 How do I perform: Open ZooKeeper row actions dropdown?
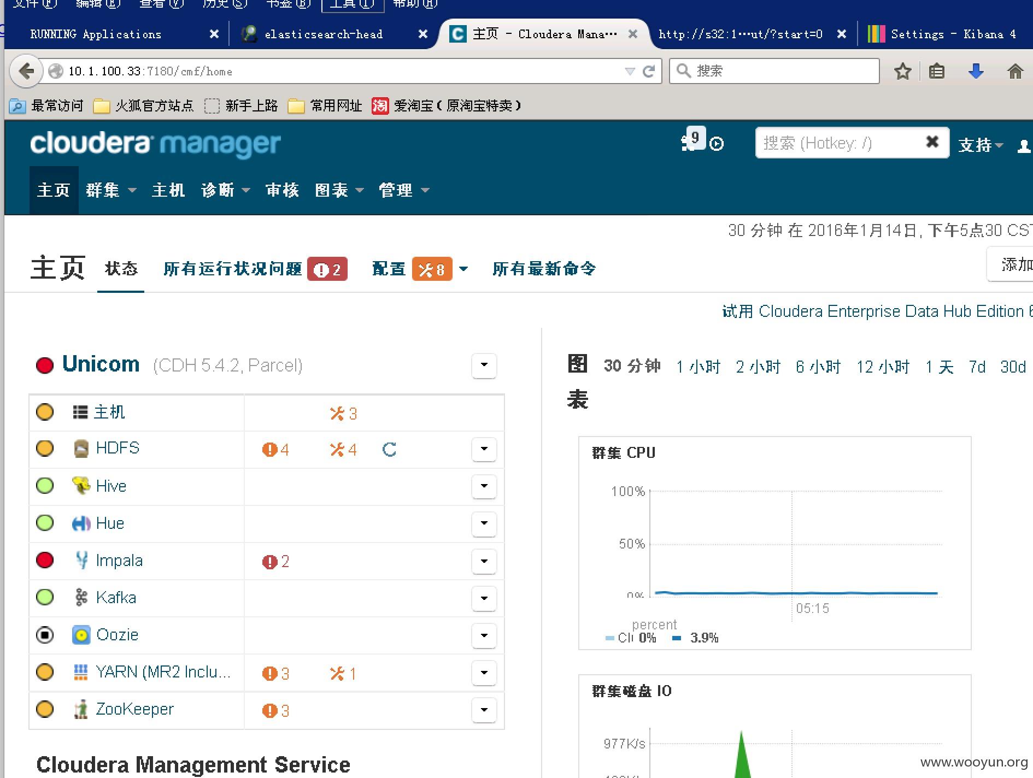click(x=484, y=710)
